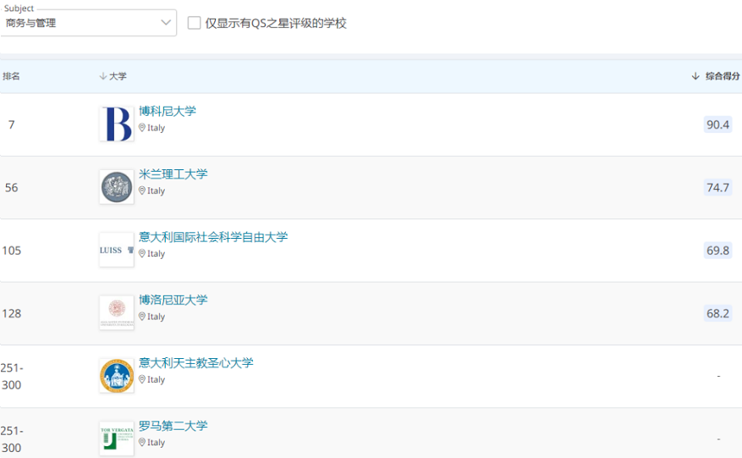
Task: Click the location pin under 博科尼大学
Action: point(142,128)
